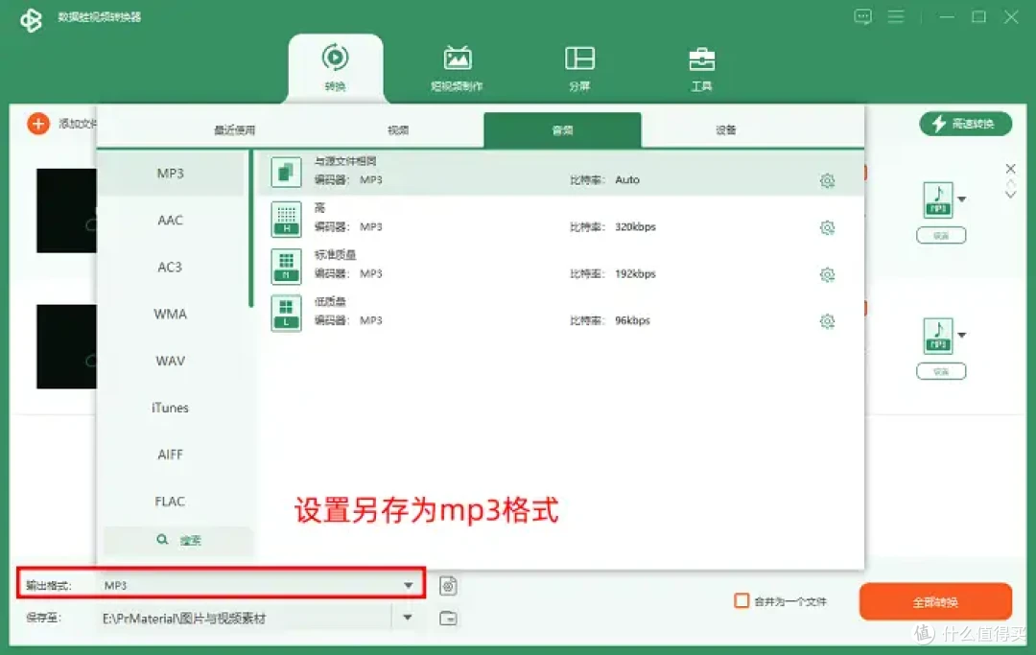Screen dimensions: 1036x655
Task: Switch to the 视频 format tab
Action: tap(398, 130)
